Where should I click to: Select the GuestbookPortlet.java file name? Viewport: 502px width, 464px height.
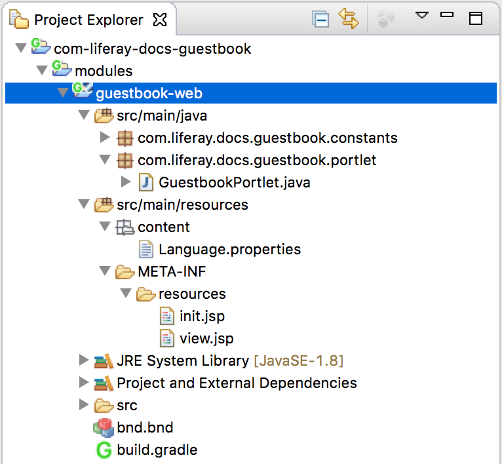point(235,183)
